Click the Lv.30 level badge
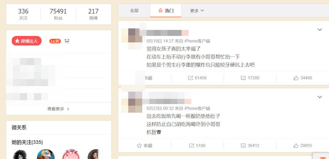This screenshot has height=159, width=329. [x=55, y=41]
